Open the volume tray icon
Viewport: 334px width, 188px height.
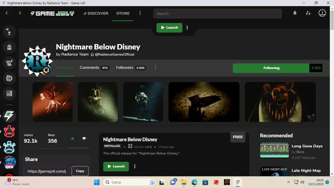(302, 182)
